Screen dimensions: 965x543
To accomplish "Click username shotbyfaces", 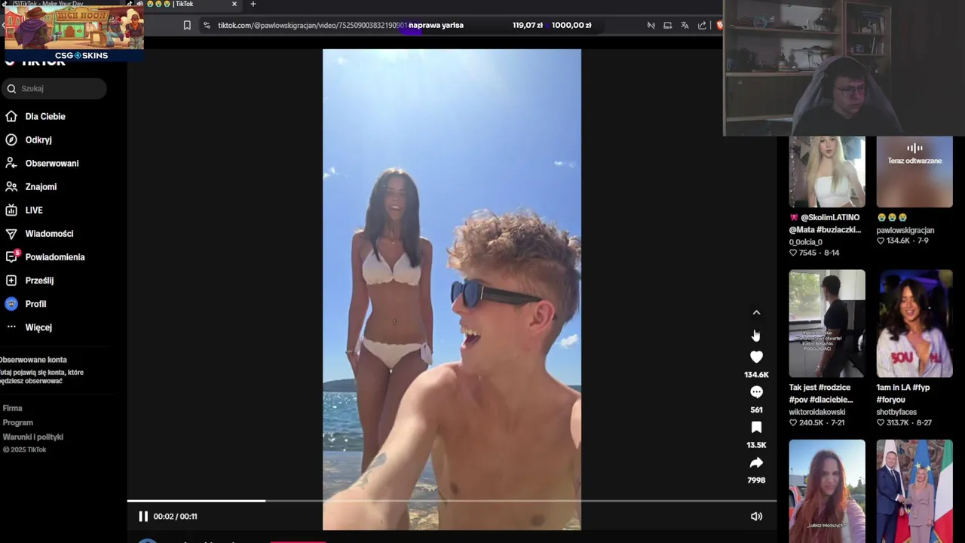I will (x=896, y=412).
